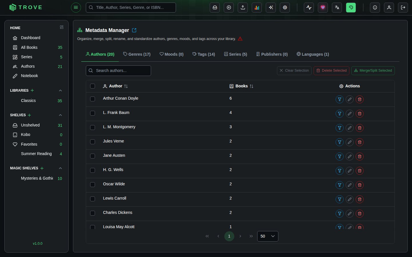Screen dimensions: 412x257
Task: Open the user profile icon
Action: pyautogui.click(x=389, y=8)
